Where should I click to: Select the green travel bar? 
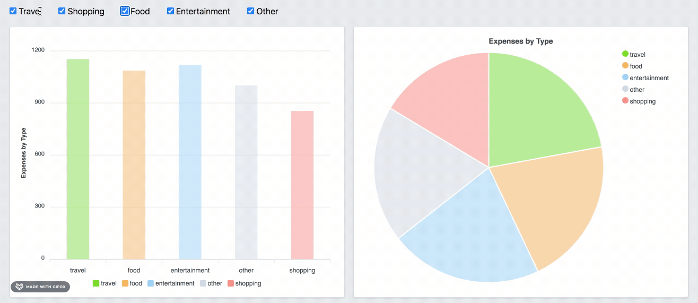[78, 159]
